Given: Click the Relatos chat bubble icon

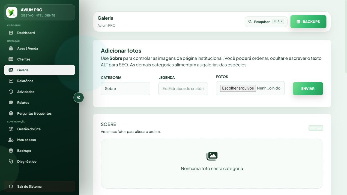Looking at the screenshot, I should [x=11, y=103].
